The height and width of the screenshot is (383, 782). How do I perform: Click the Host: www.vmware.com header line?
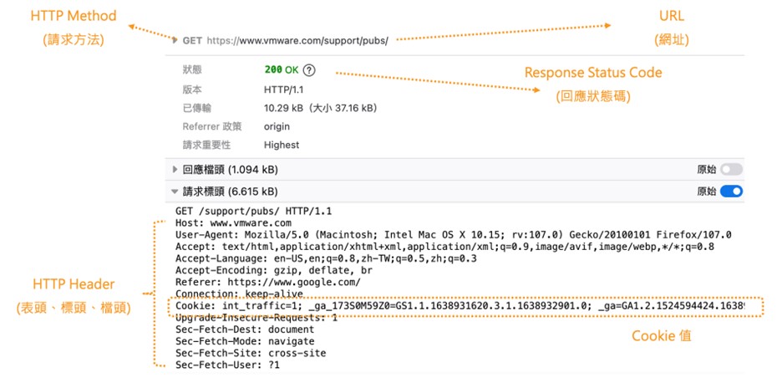pos(233,223)
